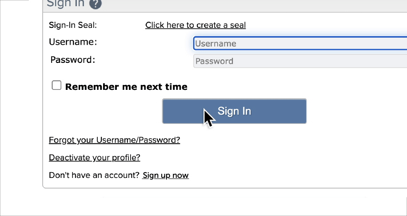This screenshot has width=407, height=216.
Task: Focus the Password input field
Action: pyautogui.click(x=300, y=61)
